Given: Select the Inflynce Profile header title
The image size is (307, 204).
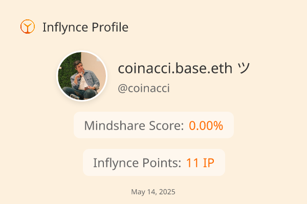Looking at the screenshot, I should coord(85,27).
